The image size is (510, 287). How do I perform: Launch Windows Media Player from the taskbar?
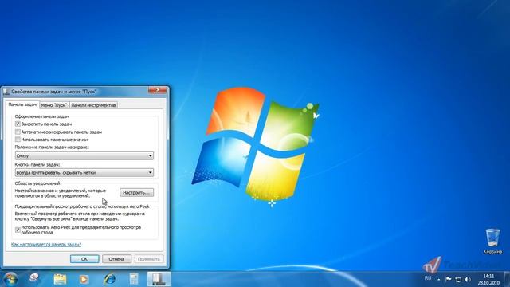point(84,279)
